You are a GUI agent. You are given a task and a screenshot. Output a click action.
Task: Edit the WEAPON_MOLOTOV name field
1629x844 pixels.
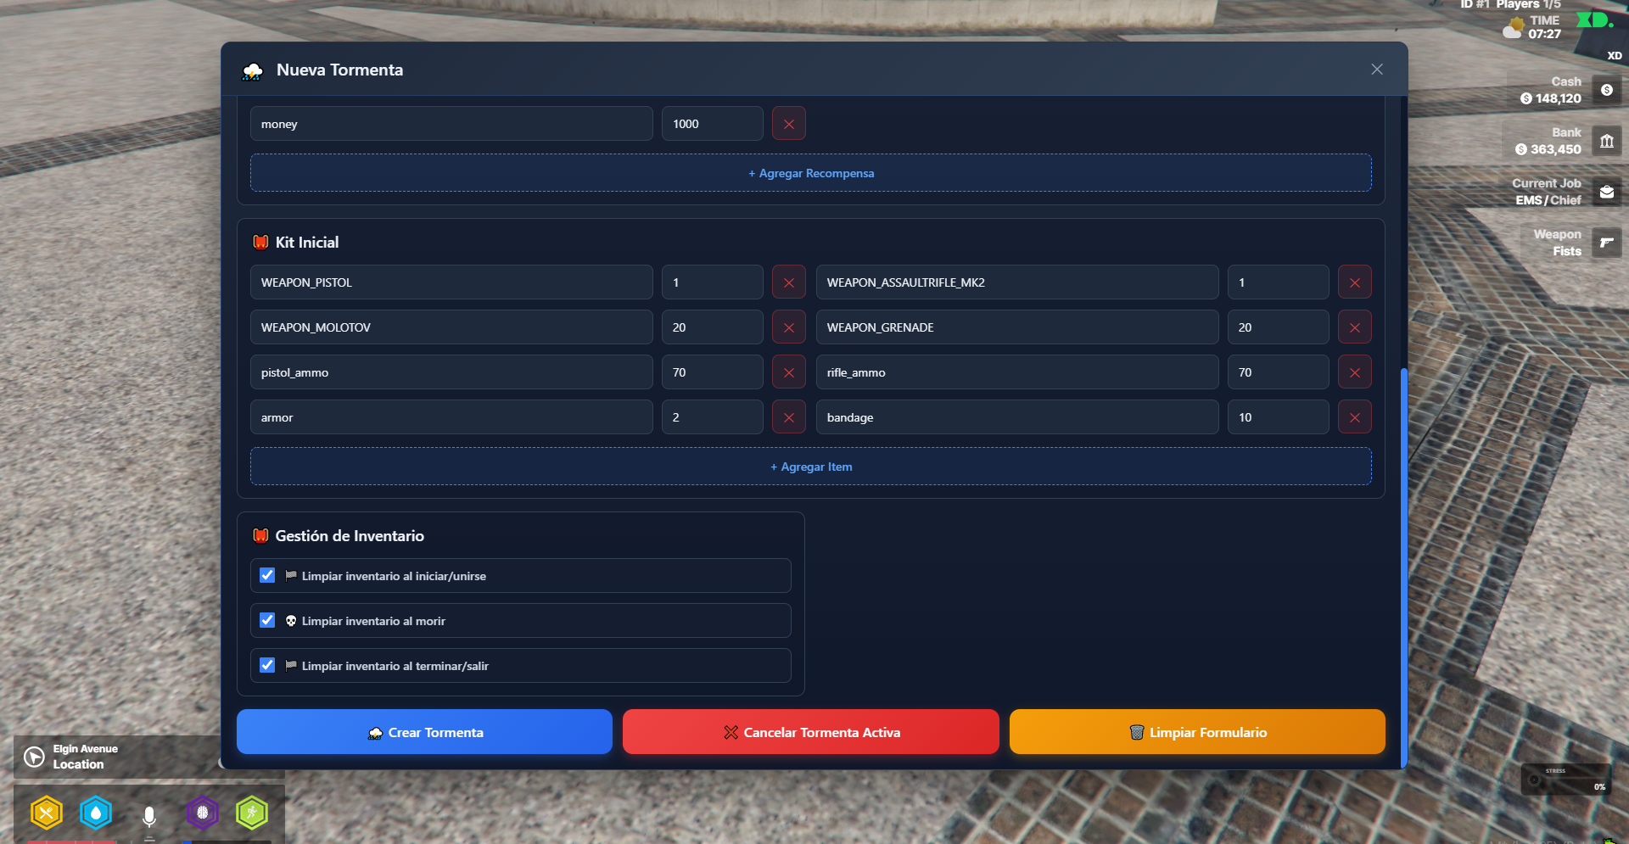tap(451, 327)
